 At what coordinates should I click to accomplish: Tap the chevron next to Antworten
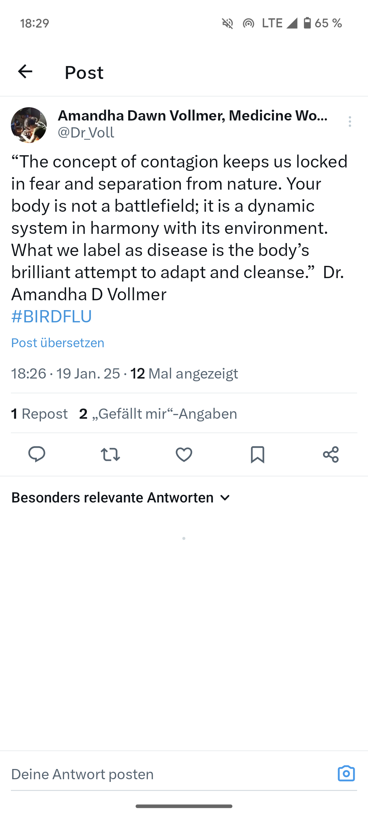pyautogui.click(x=225, y=498)
